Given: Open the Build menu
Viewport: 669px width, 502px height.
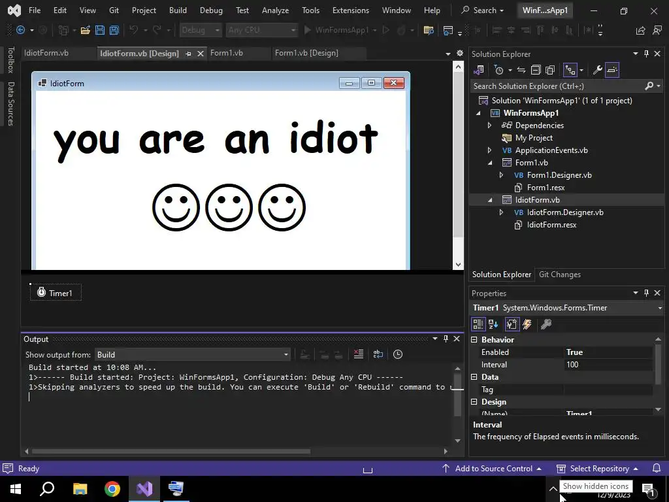Looking at the screenshot, I should point(178,10).
